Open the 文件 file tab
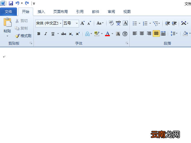 [x=8, y=12]
